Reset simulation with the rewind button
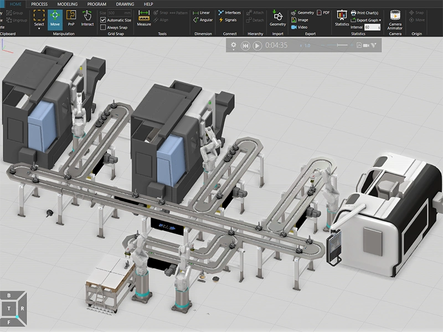The height and width of the screenshot is (332, 443). pos(245,45)
